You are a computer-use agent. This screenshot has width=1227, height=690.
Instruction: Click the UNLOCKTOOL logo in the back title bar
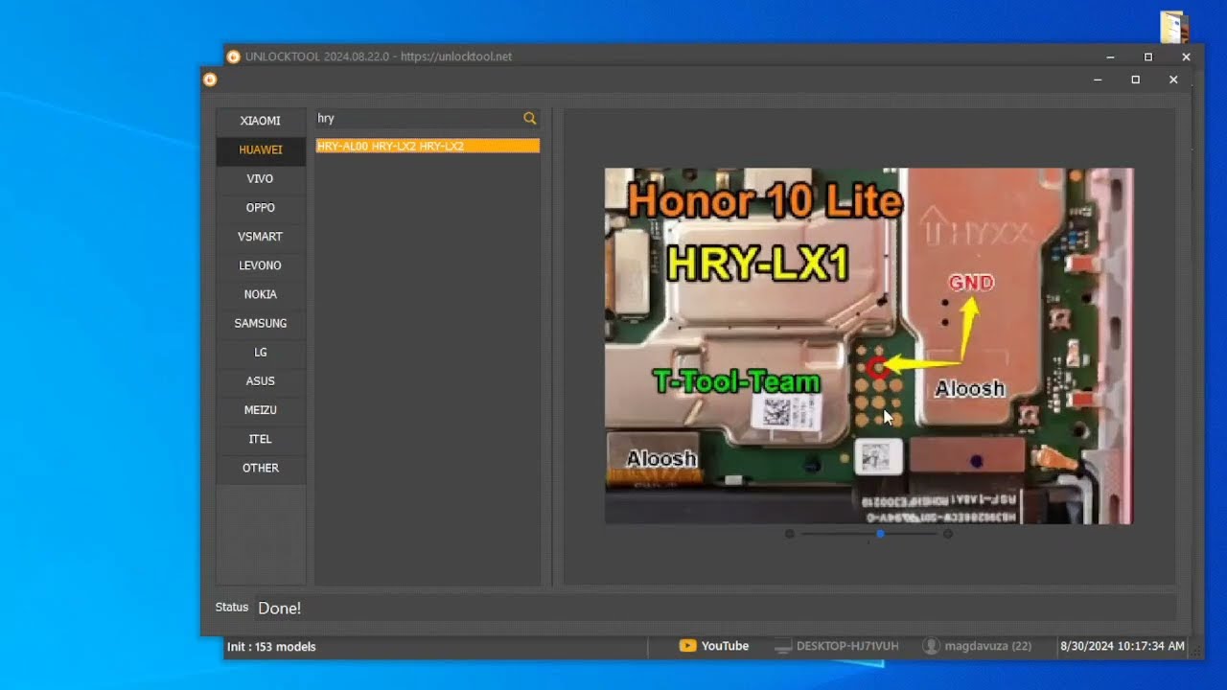(233, 57)
